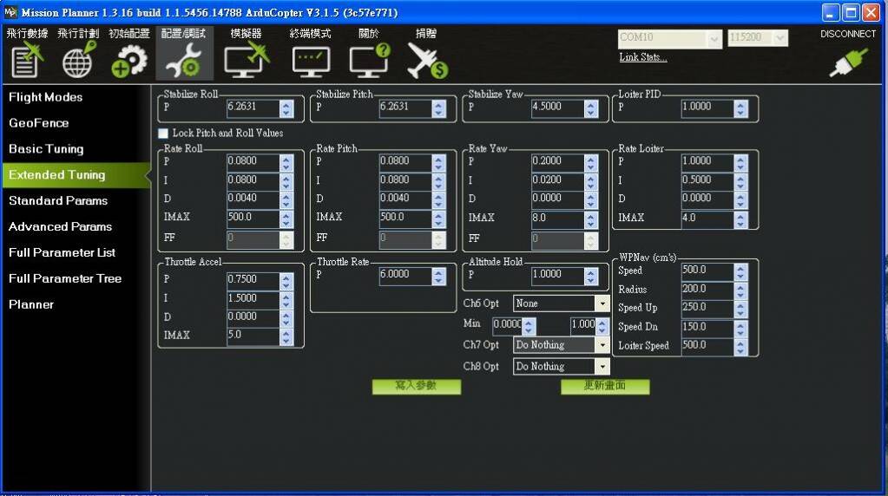Open the Help/About monitor icon

pos(370,61)
